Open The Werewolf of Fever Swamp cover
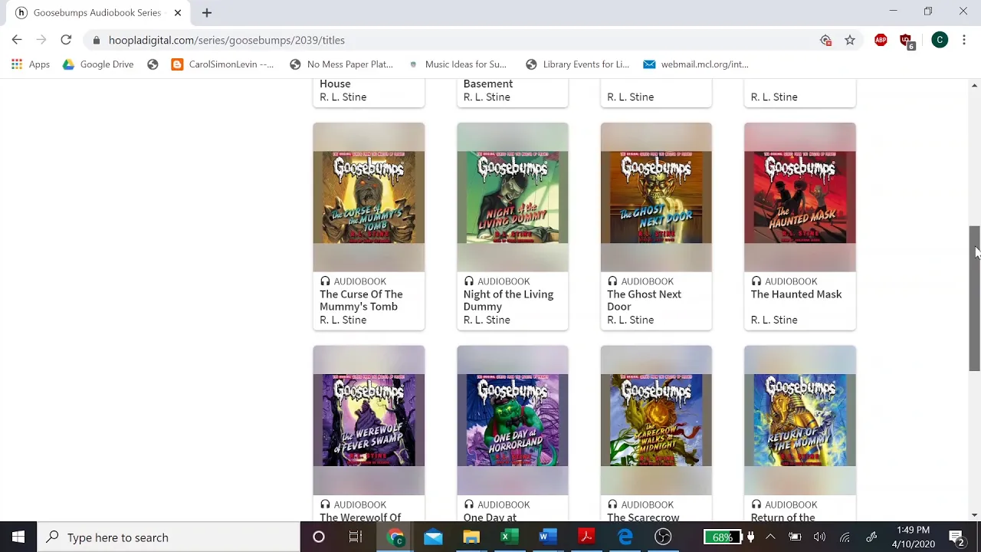 coord(369,420)
